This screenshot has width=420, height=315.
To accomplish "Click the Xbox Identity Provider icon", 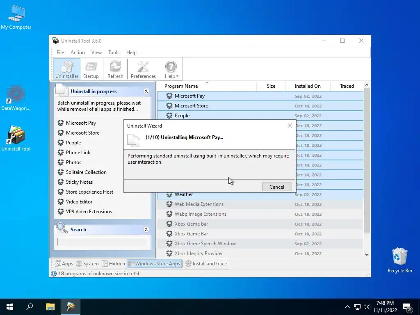I will [169, 253].
